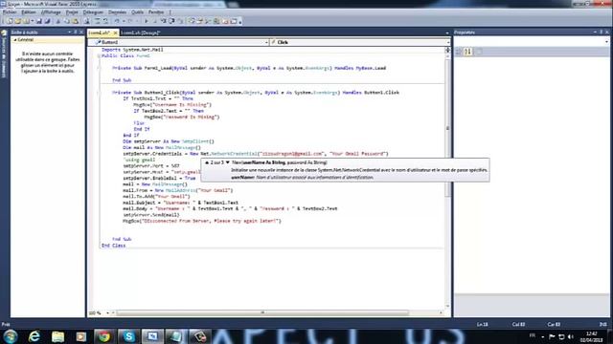Click the 'End Class' code line
The height and width of the screenshot is (344, 613).
(x=113, y=246)
